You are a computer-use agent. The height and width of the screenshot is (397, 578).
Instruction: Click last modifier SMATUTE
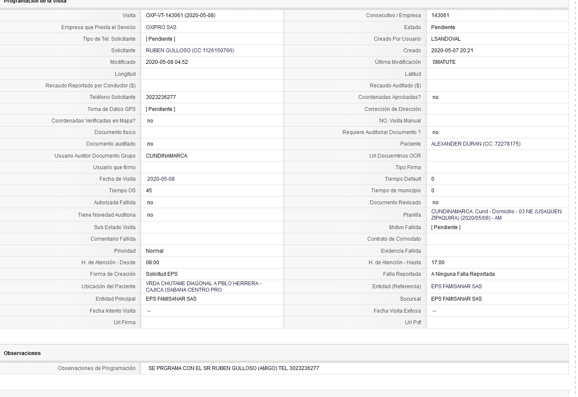(x=444, y=62)
